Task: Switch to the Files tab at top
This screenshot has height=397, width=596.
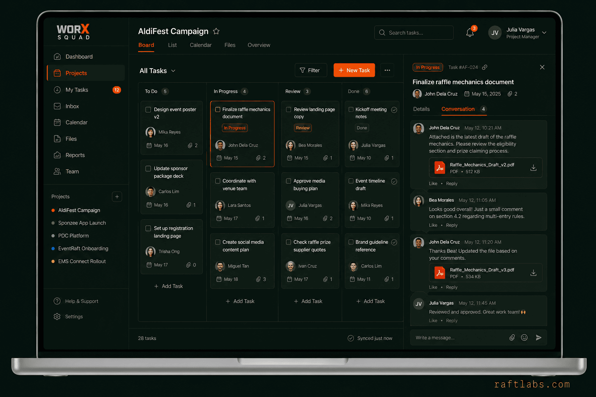Action: point(230,45)
